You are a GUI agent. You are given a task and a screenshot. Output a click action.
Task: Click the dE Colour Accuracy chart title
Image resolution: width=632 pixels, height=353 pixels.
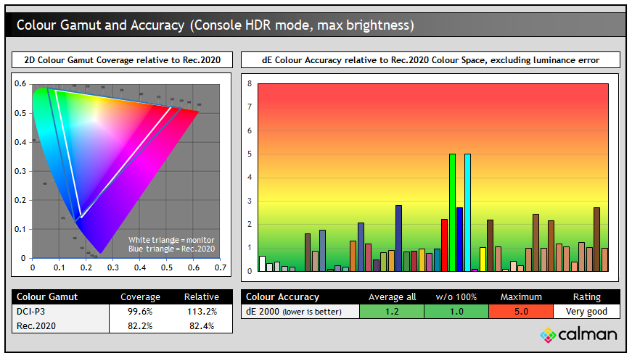tap(430, 59)
